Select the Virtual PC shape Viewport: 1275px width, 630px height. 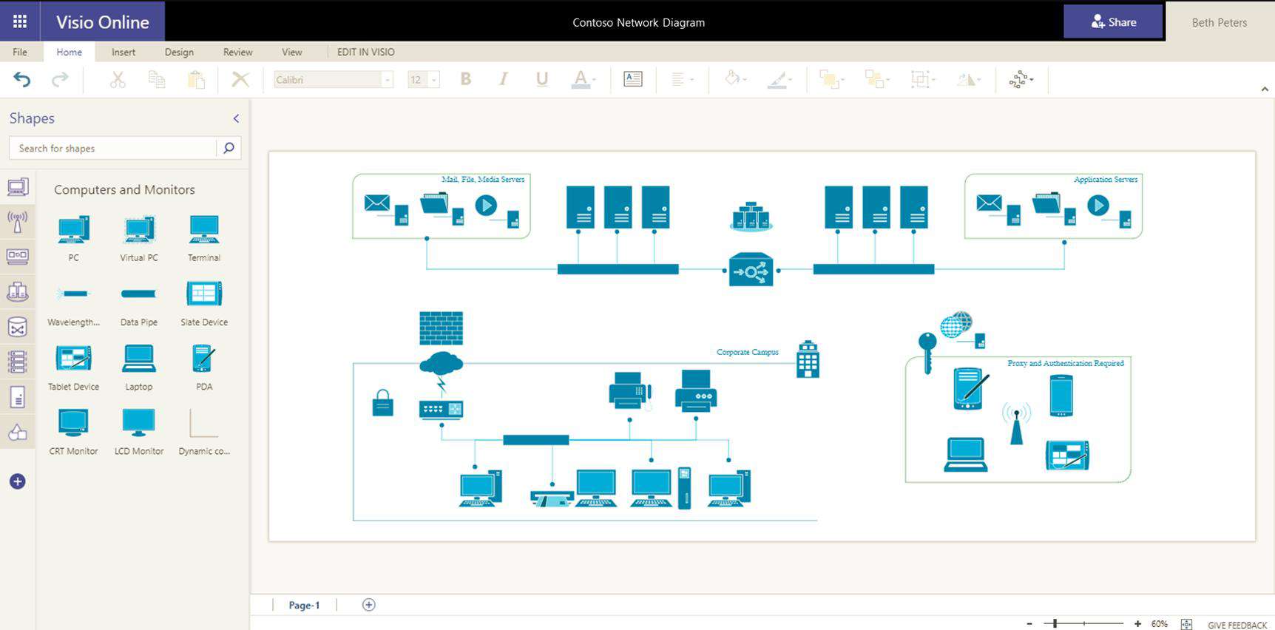tap(139, 237)
